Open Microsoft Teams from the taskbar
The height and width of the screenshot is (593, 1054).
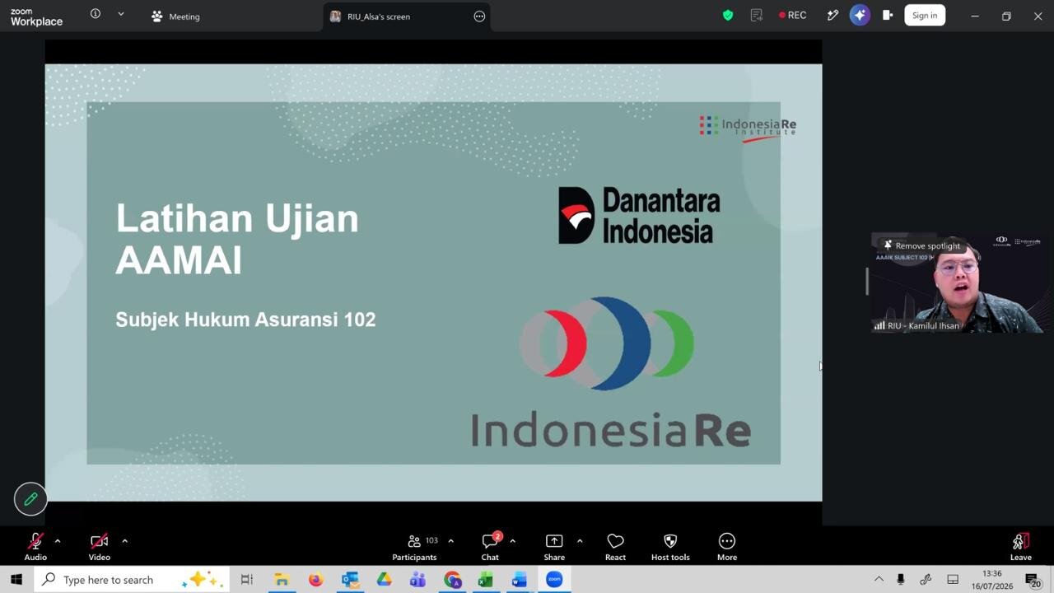(418, 580)
